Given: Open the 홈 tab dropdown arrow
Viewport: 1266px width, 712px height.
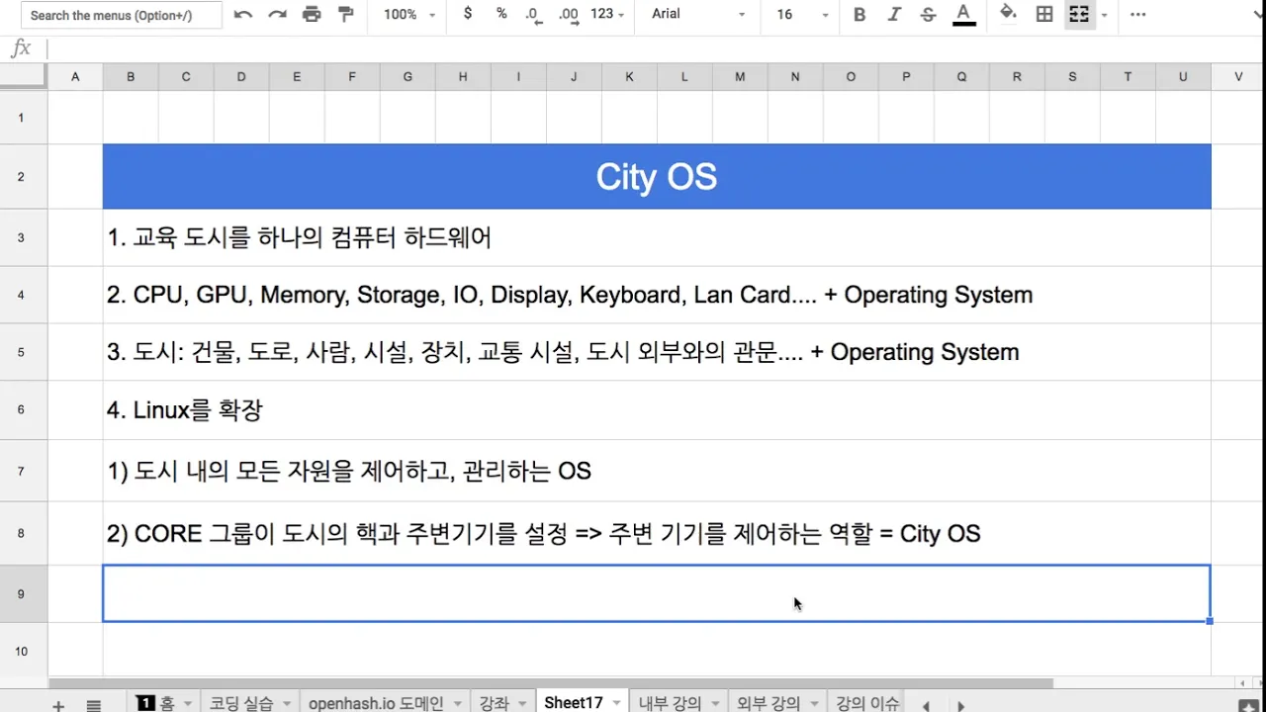Looking at the screenshot, I should [187, 704].
